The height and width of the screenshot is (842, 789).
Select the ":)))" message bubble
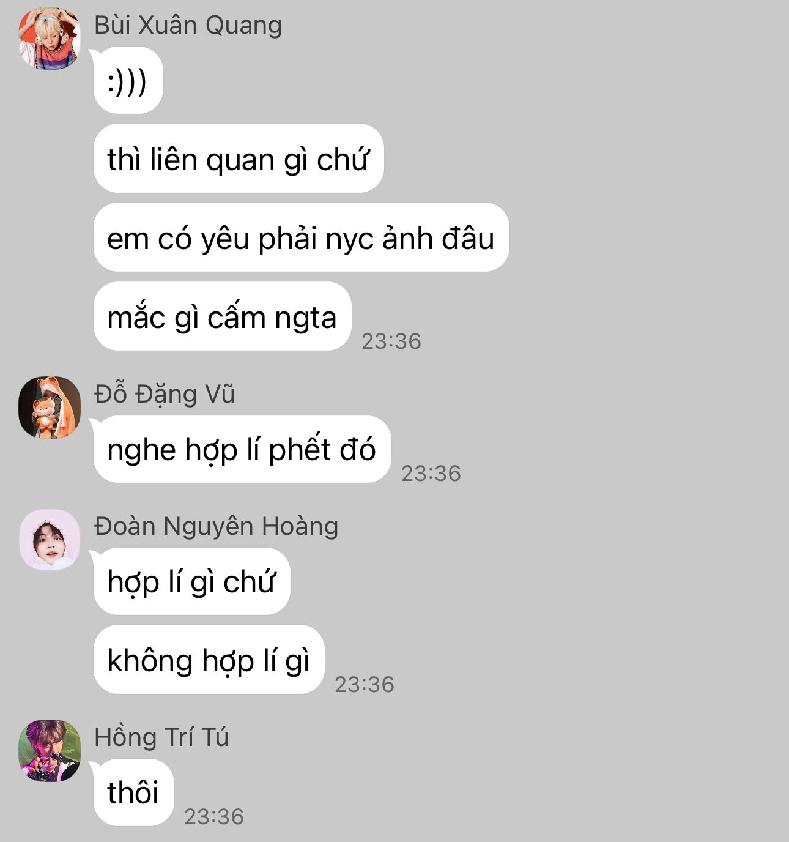[x=128, y=80]
